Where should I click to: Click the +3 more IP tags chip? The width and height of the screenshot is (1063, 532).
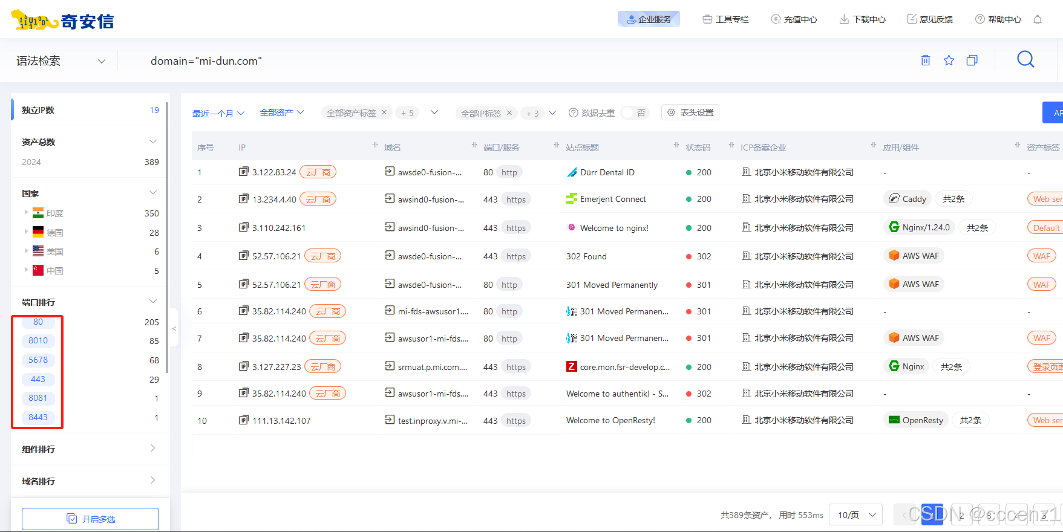point(532,112)
